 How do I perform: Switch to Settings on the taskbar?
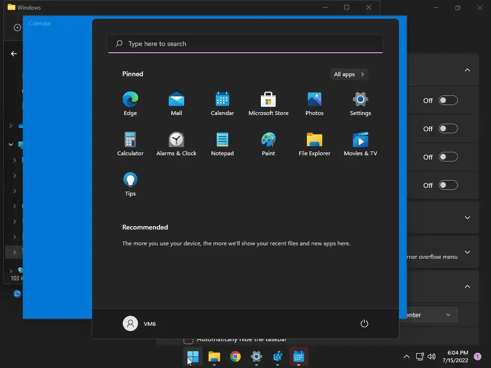[x=257, y=356]
